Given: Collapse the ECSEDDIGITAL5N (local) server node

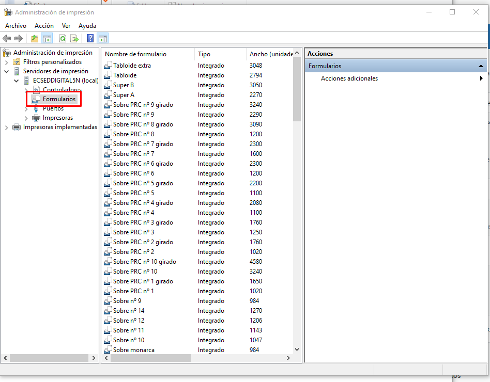Looking at the screenshot, I should [x=17, y=81].
